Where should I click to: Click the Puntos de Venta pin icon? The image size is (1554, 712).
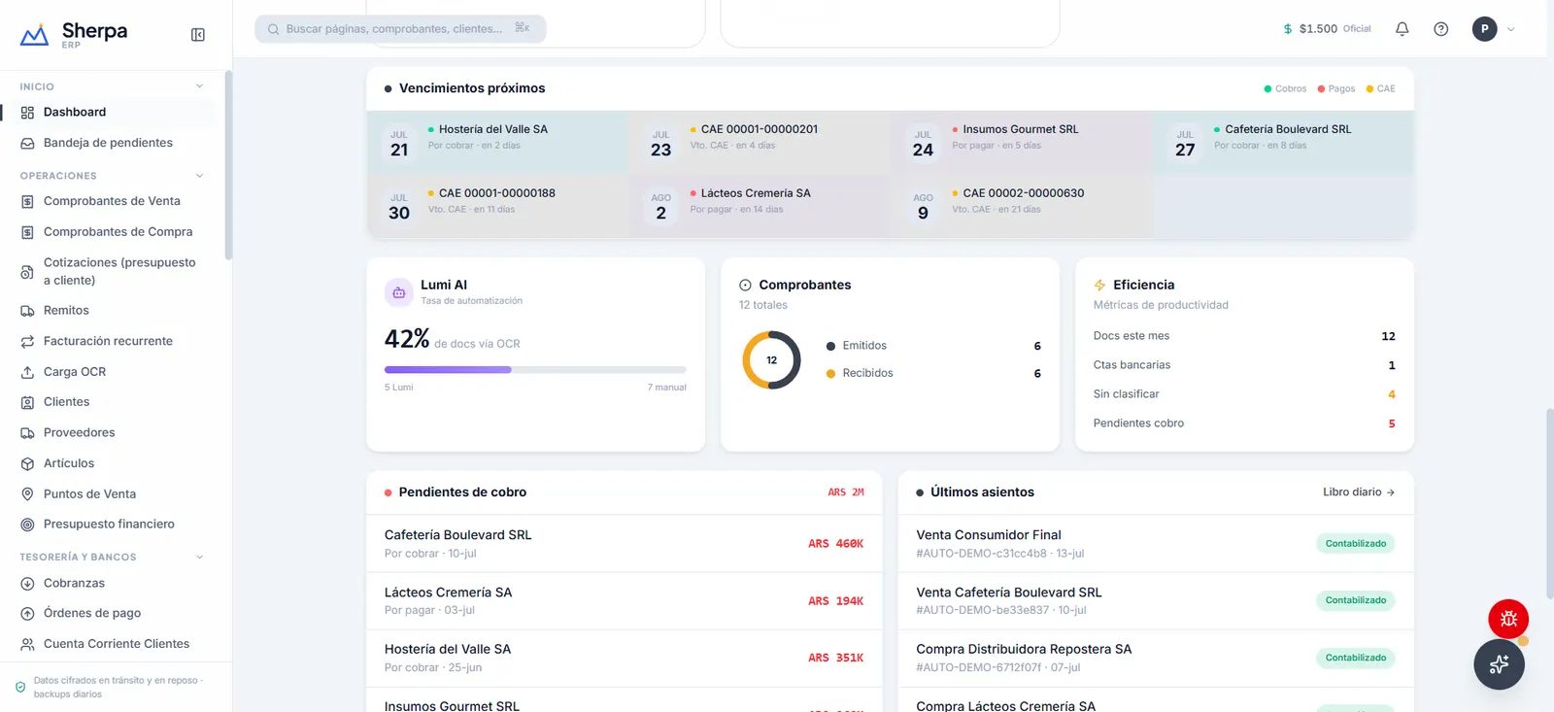[x=27, y=494]
